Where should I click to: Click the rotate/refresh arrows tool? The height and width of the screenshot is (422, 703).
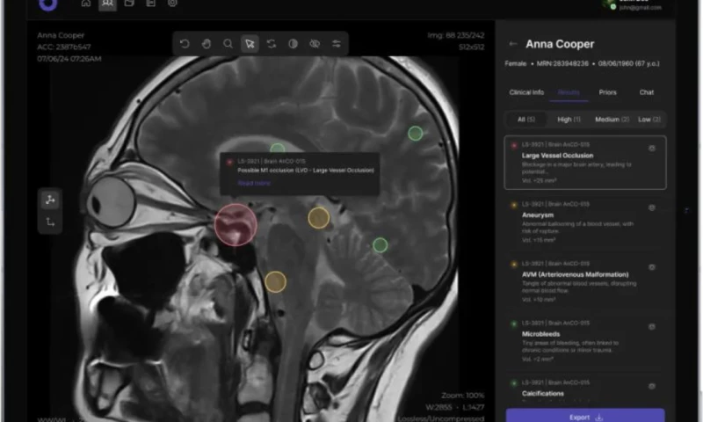pyautogui.click(x=272, y=43)
